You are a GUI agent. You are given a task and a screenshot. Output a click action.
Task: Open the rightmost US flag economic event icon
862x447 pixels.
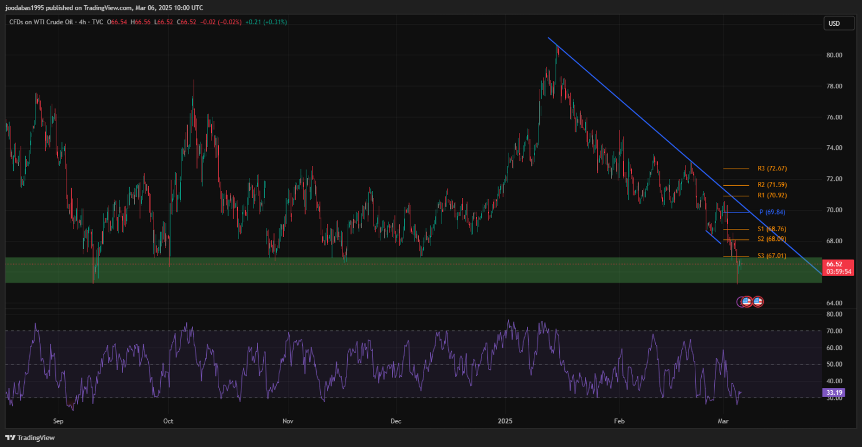(758, 301)
